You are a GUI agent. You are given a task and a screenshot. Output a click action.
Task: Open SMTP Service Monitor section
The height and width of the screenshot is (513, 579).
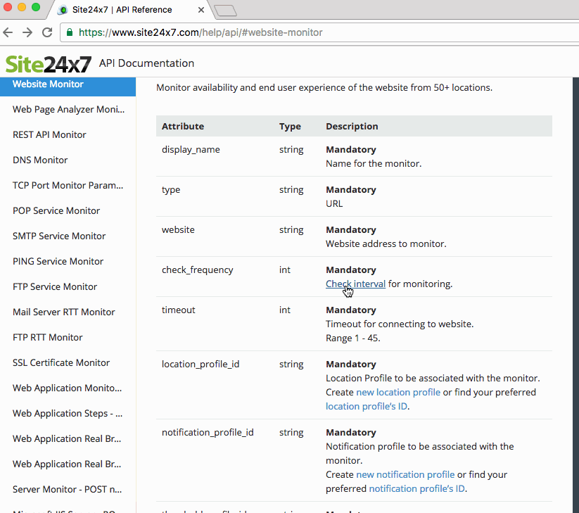[59, 236]
